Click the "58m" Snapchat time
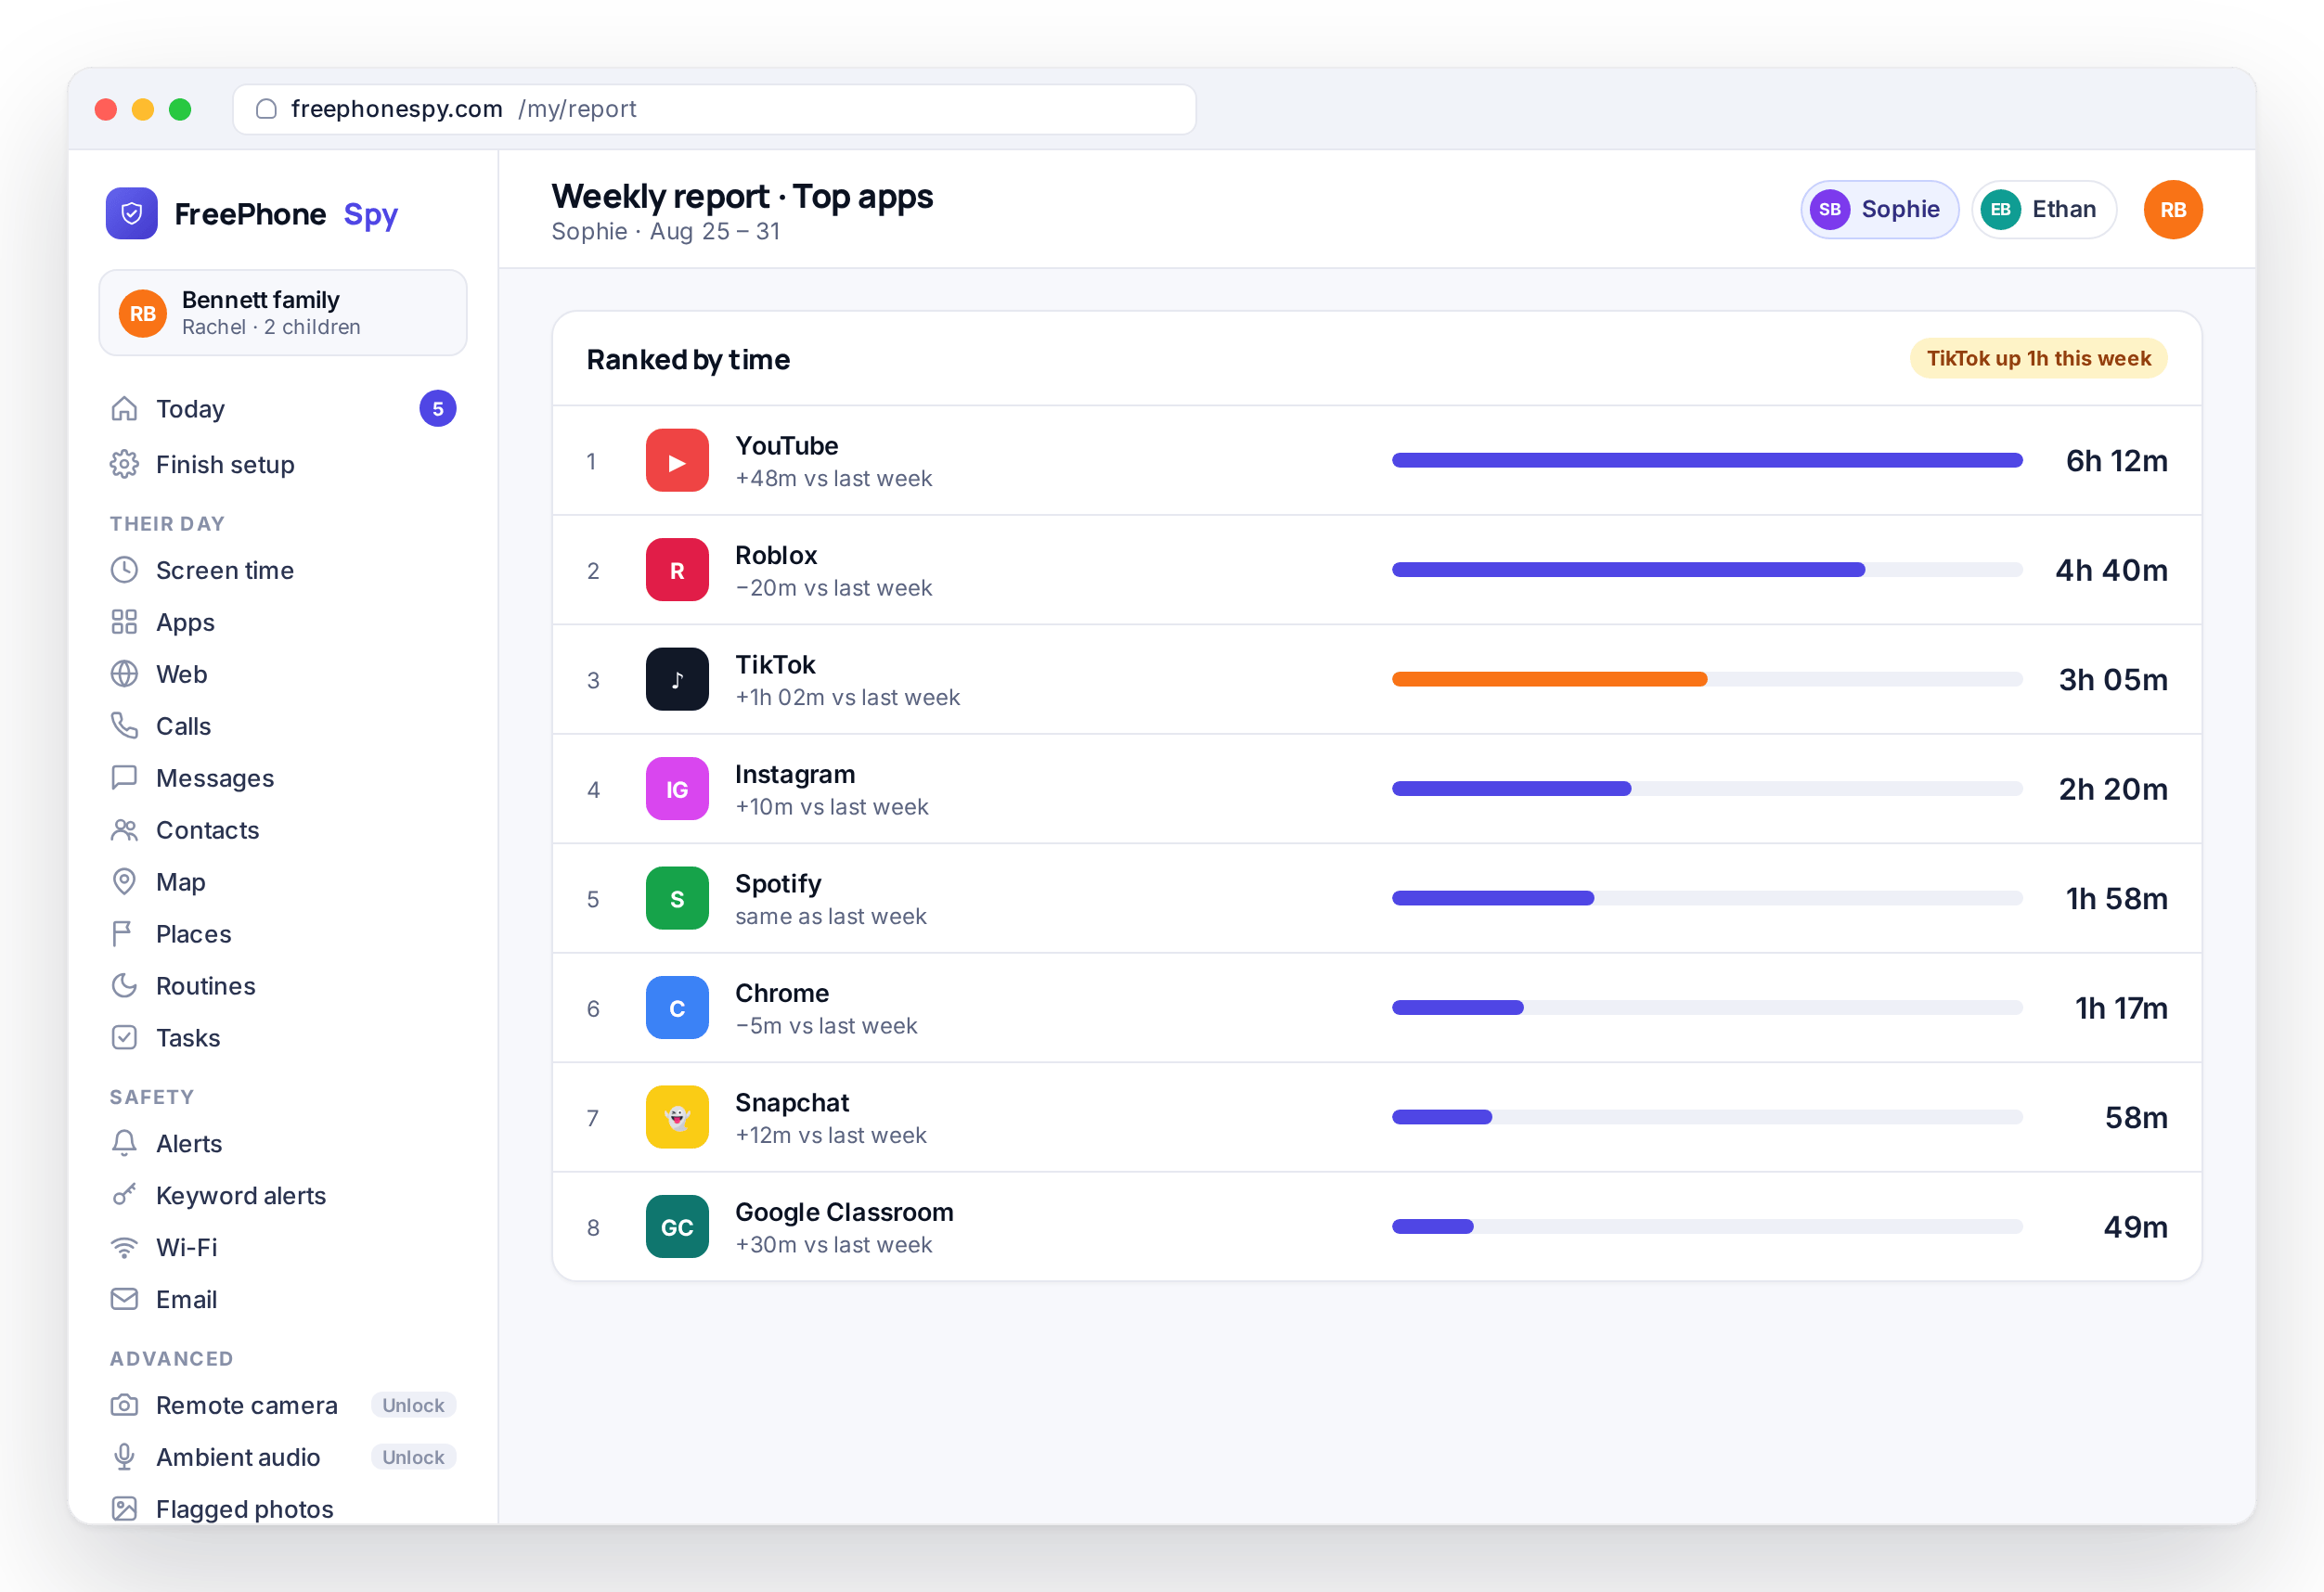 click(x=2136, y=1117)
